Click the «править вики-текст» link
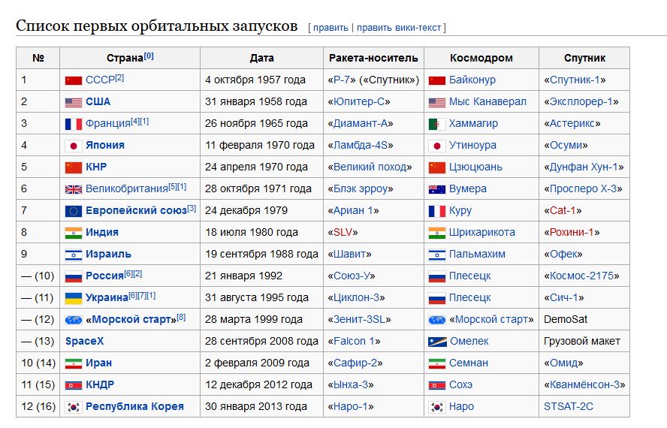The image size is (667, 428). (399, 28)
